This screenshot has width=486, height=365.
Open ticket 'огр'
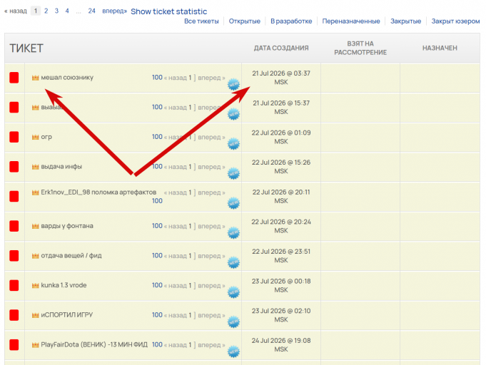(46, 137)
